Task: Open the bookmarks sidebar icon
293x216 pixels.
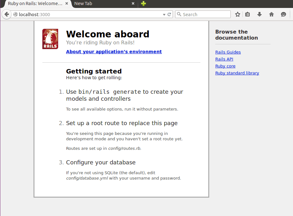Action: 247,14
